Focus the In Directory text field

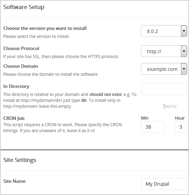point(164,89)
